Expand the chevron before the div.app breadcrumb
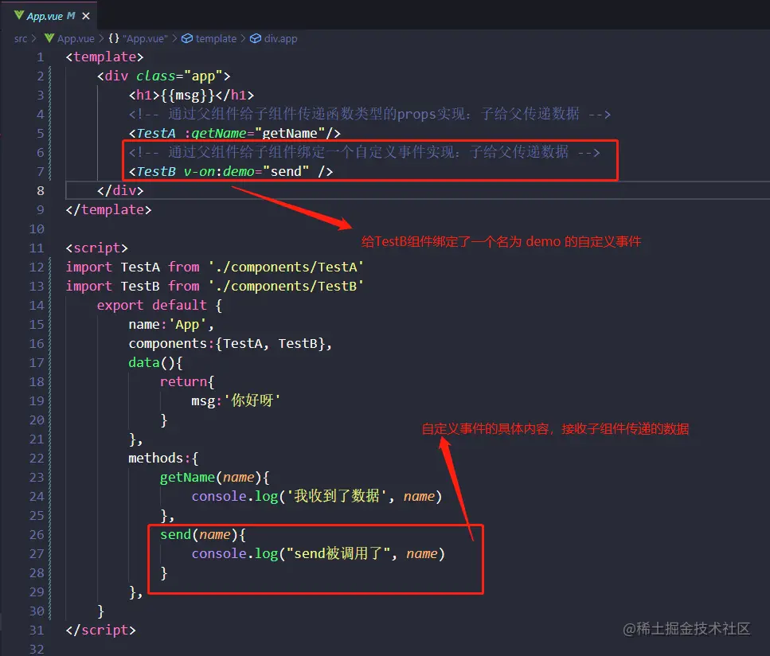The width and height of the screenshot is (770, 656). point(243,38)
